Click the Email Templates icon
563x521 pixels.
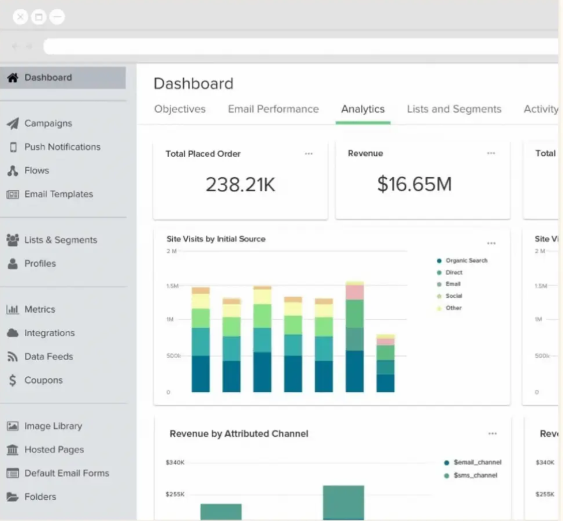(x=13, y=194)
